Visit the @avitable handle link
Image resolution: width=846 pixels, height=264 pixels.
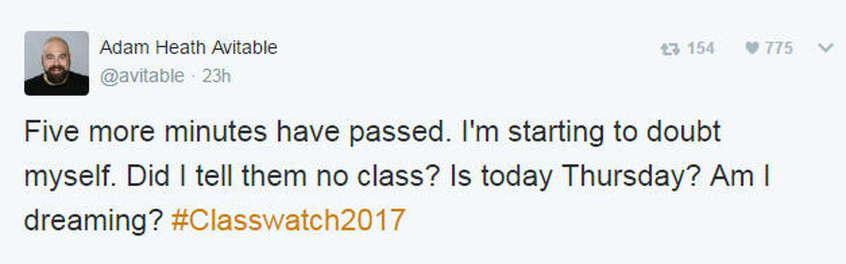pos(142,76)
